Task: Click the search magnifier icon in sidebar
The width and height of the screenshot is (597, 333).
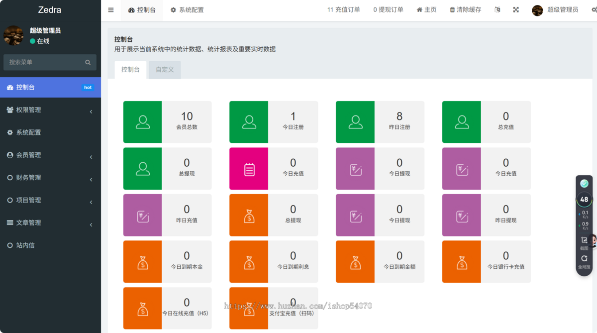Action: 88,62
